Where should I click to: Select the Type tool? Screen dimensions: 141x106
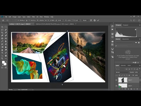point(2,53)
